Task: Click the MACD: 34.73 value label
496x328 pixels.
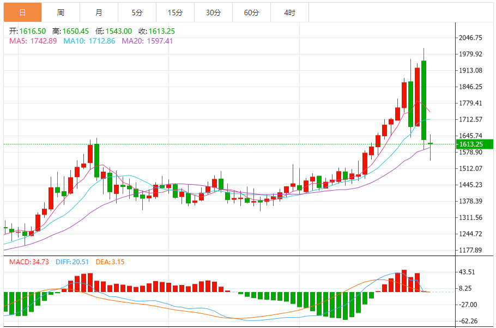Action: 29,262
